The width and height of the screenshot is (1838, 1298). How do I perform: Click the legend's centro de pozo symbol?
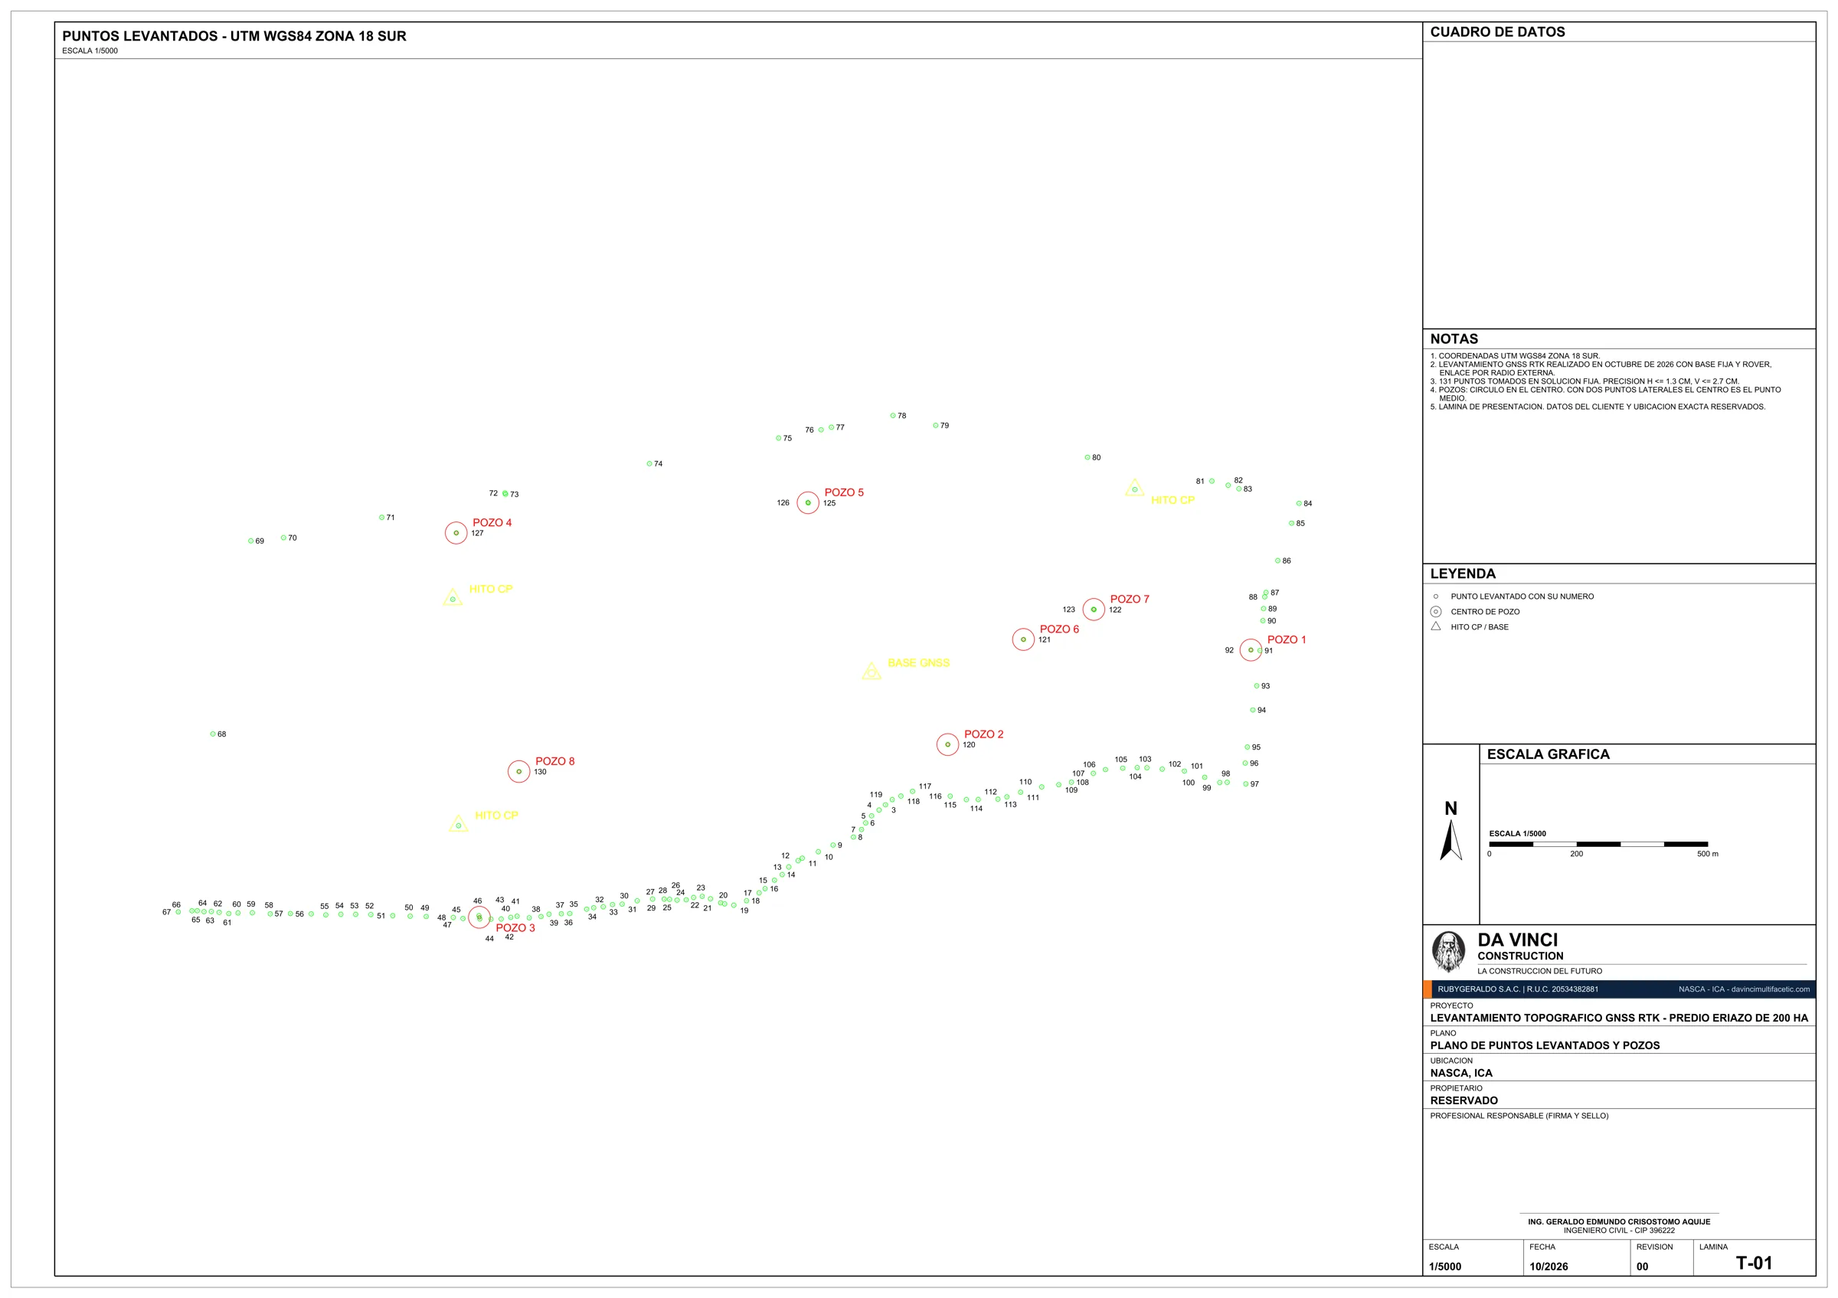(x=1435, y=611)
